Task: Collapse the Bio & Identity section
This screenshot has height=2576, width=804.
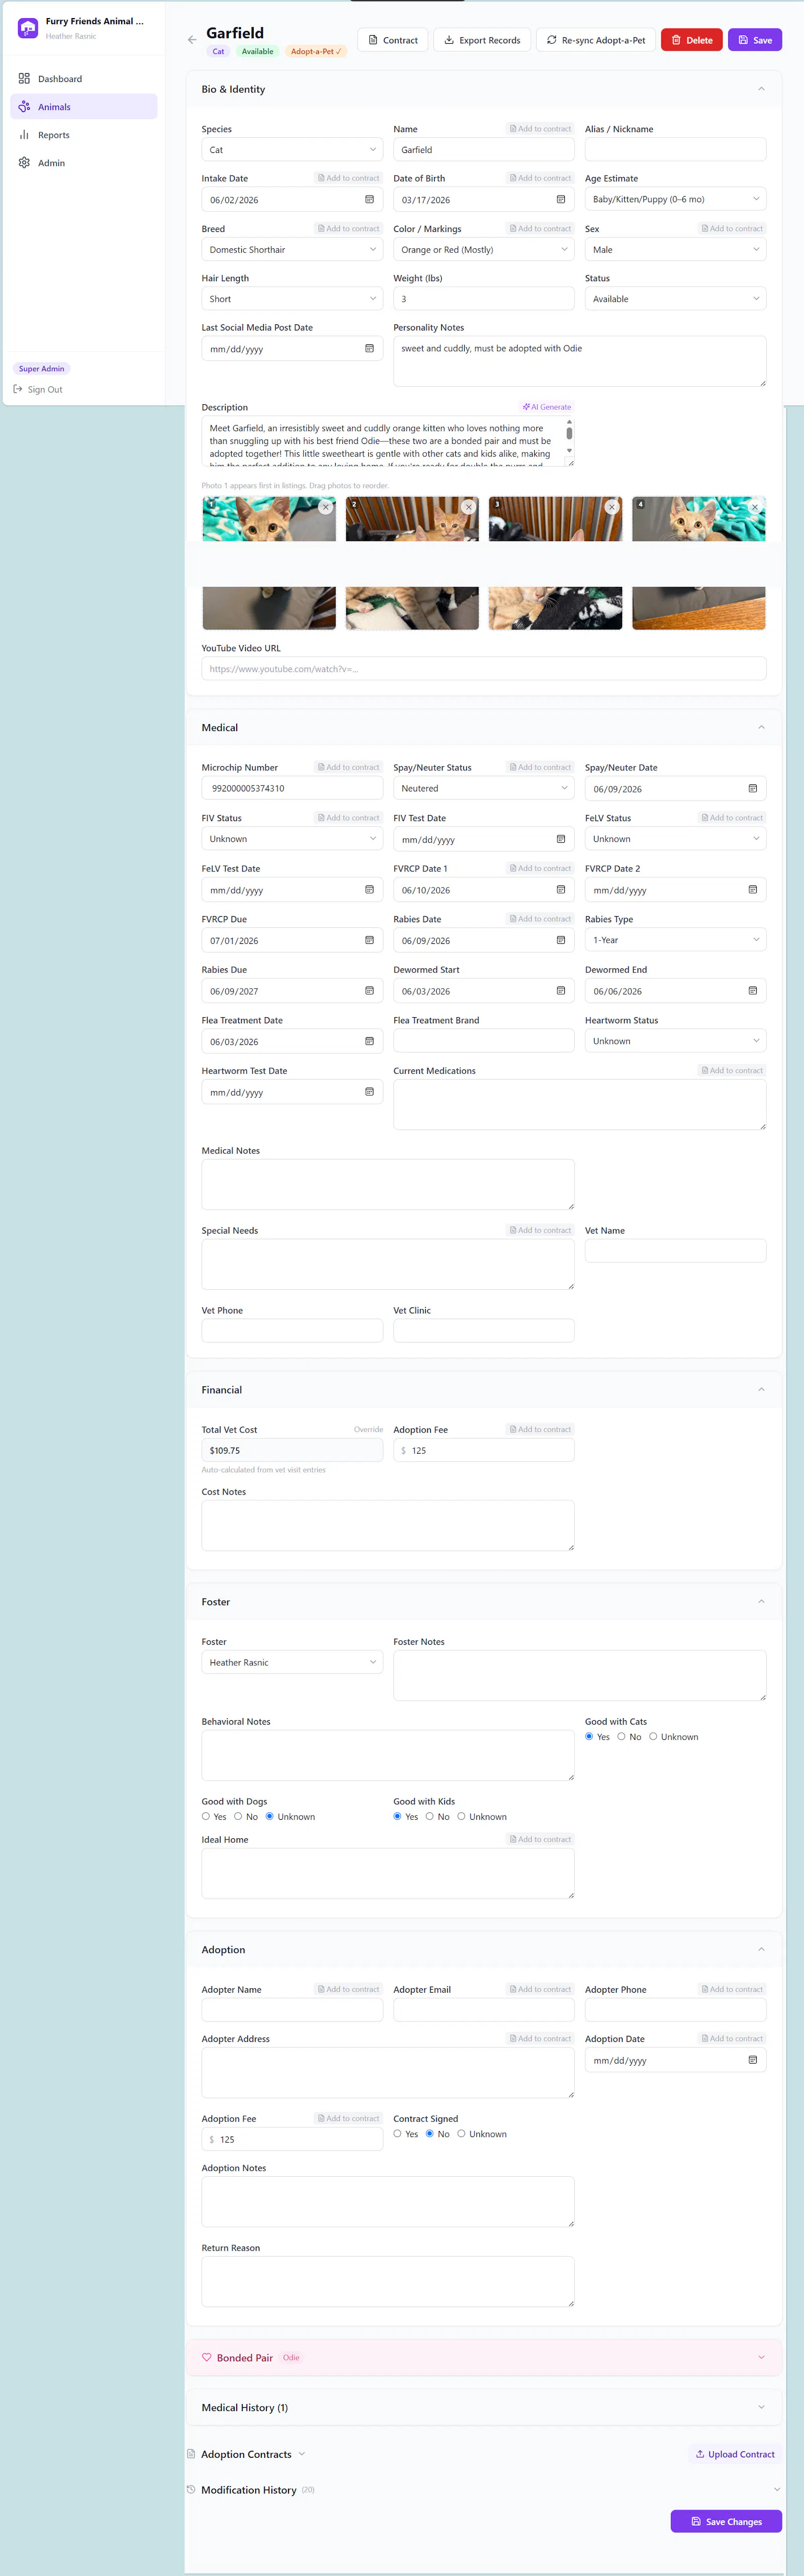Action: pos(761,89)
